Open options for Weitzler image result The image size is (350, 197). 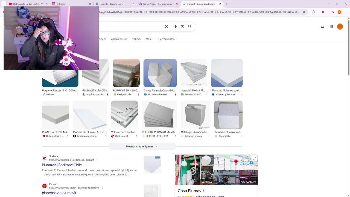77,94
